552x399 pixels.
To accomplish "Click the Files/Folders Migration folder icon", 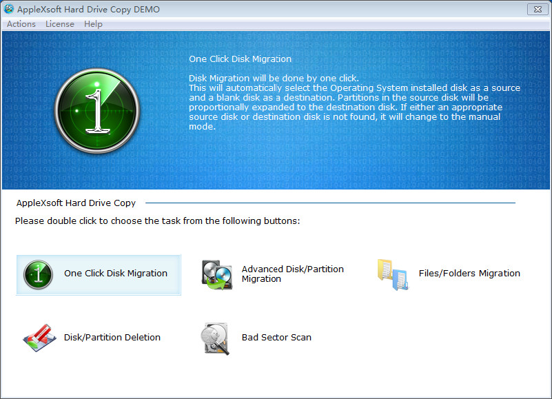I will 393,275.
